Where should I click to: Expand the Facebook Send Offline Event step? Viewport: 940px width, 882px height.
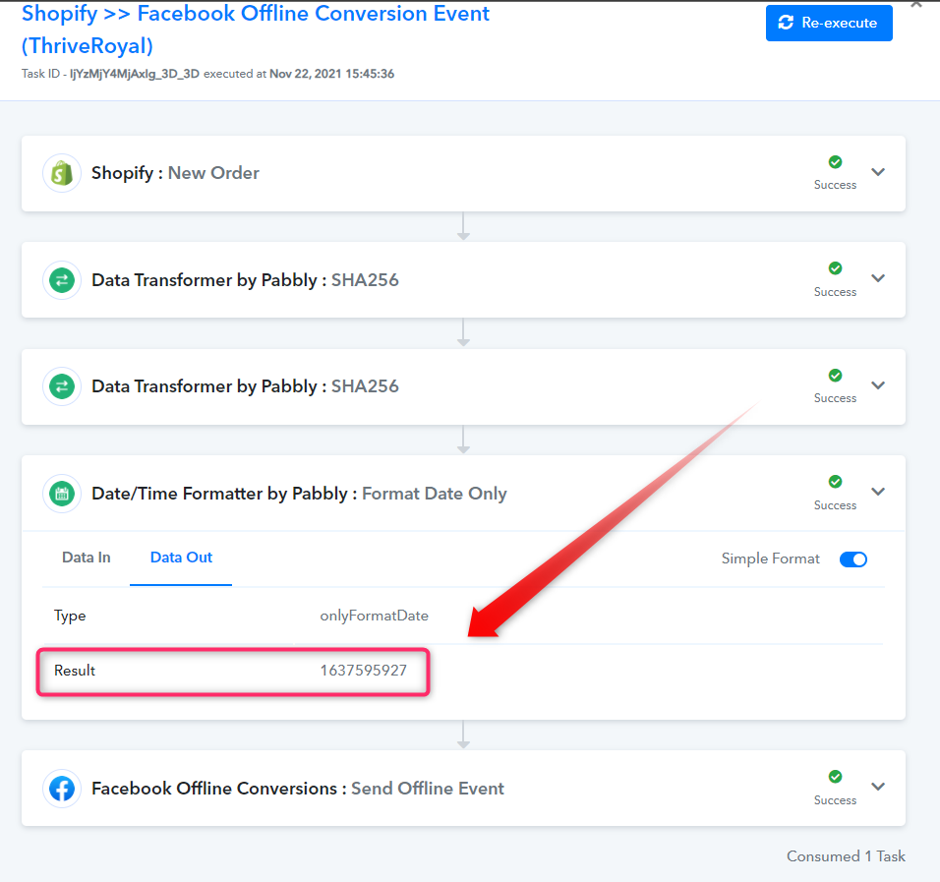[878, 787]
